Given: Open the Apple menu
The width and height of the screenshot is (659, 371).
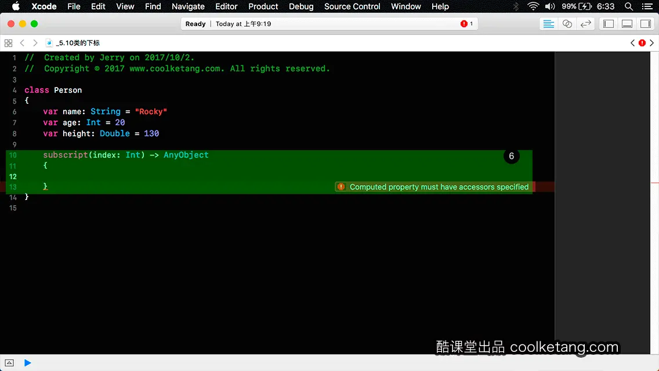Looking at the screenshot, I should (x=16, y=6).
